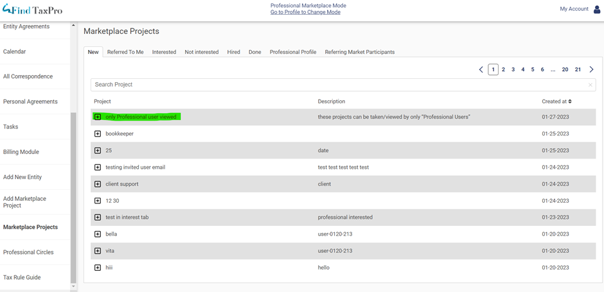Screen dimensions: 604x292
Task: Open Professional Circles from sidebar
Action: pyautogui.click(x=28, y=252)
